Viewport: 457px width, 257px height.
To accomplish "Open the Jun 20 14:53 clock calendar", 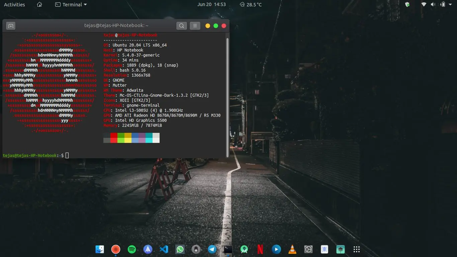I will point(211,5).
